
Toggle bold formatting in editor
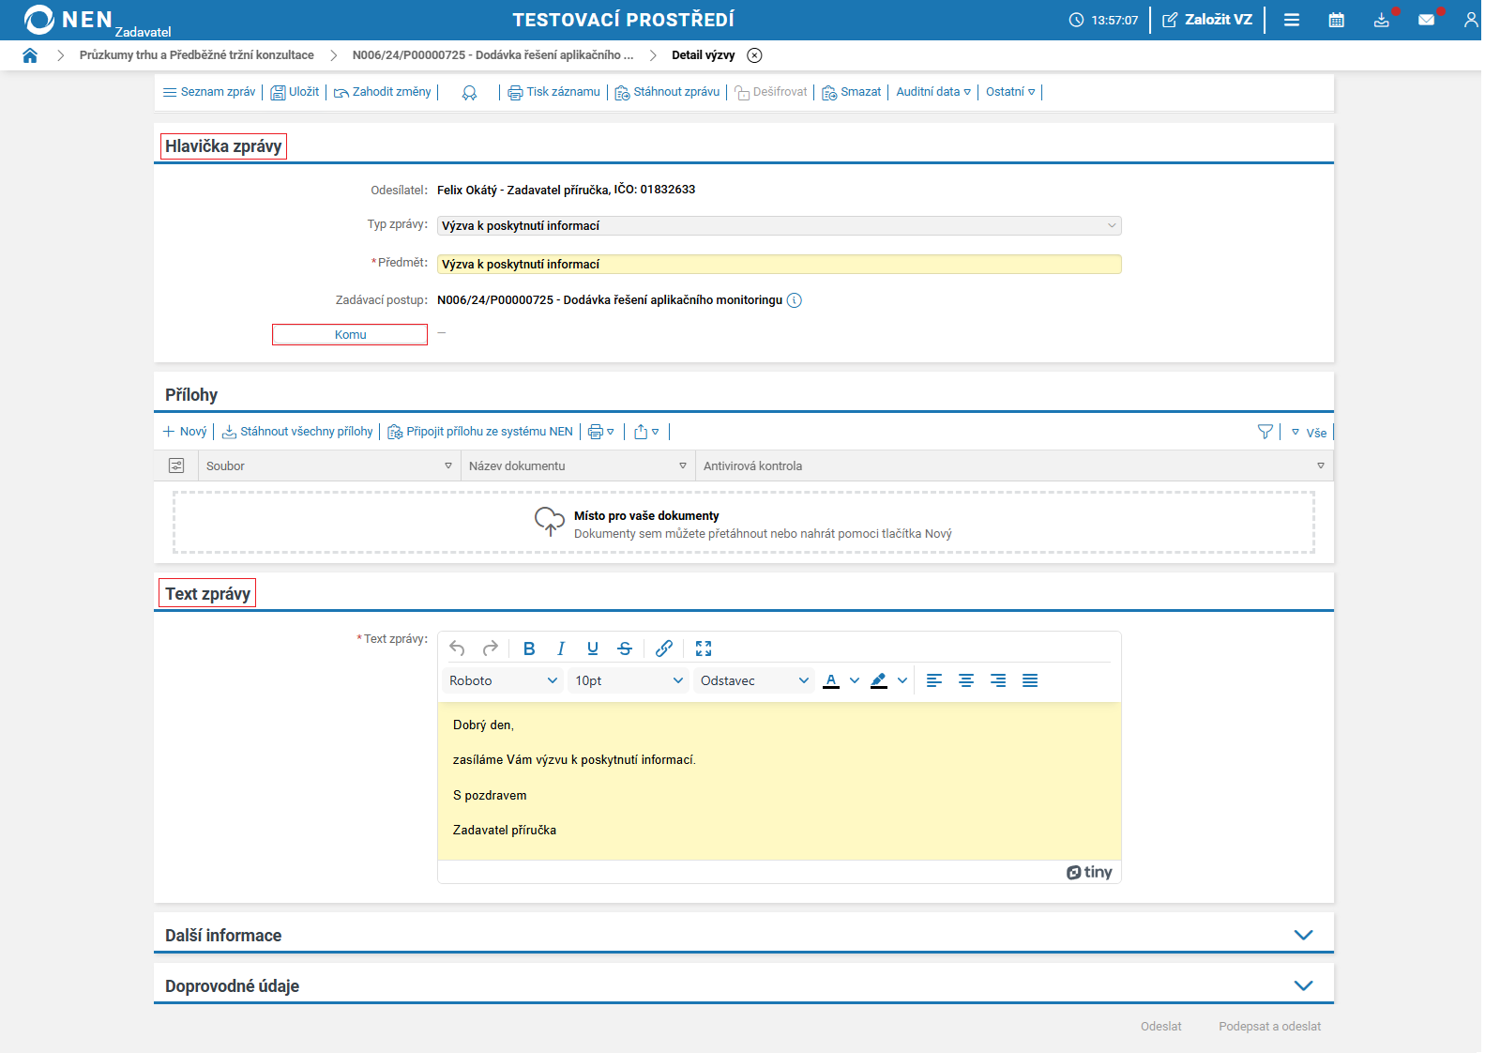point(529,649)
